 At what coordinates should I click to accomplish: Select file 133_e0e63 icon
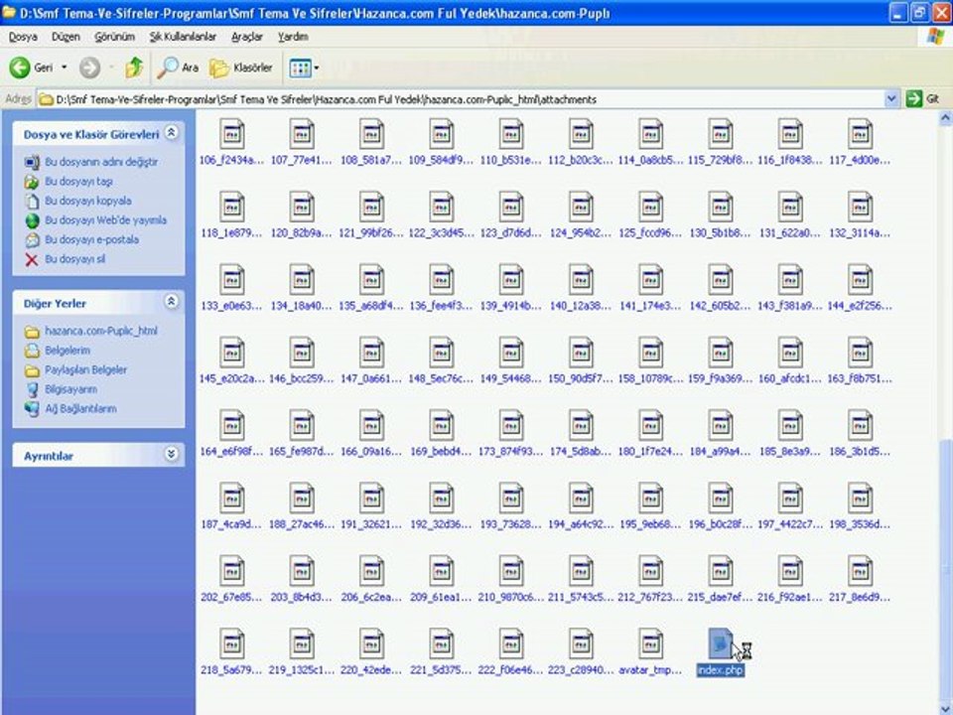pos(231,280)
